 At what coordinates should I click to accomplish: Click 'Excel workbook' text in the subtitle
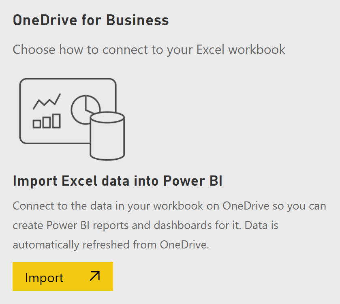[241, 49]
